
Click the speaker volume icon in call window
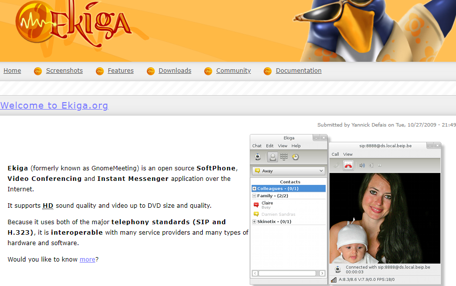[362, 165]
